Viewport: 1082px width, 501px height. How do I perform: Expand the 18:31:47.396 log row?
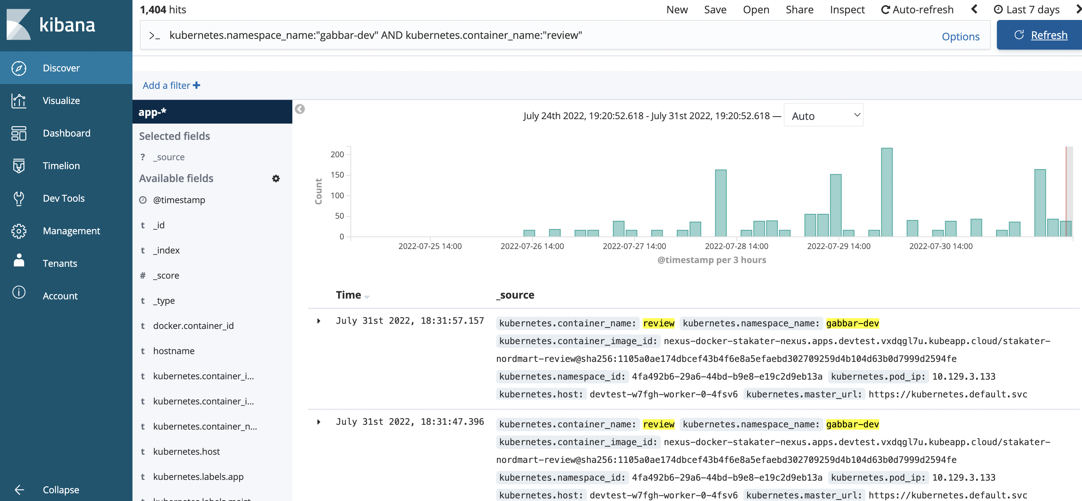point(319,422)
